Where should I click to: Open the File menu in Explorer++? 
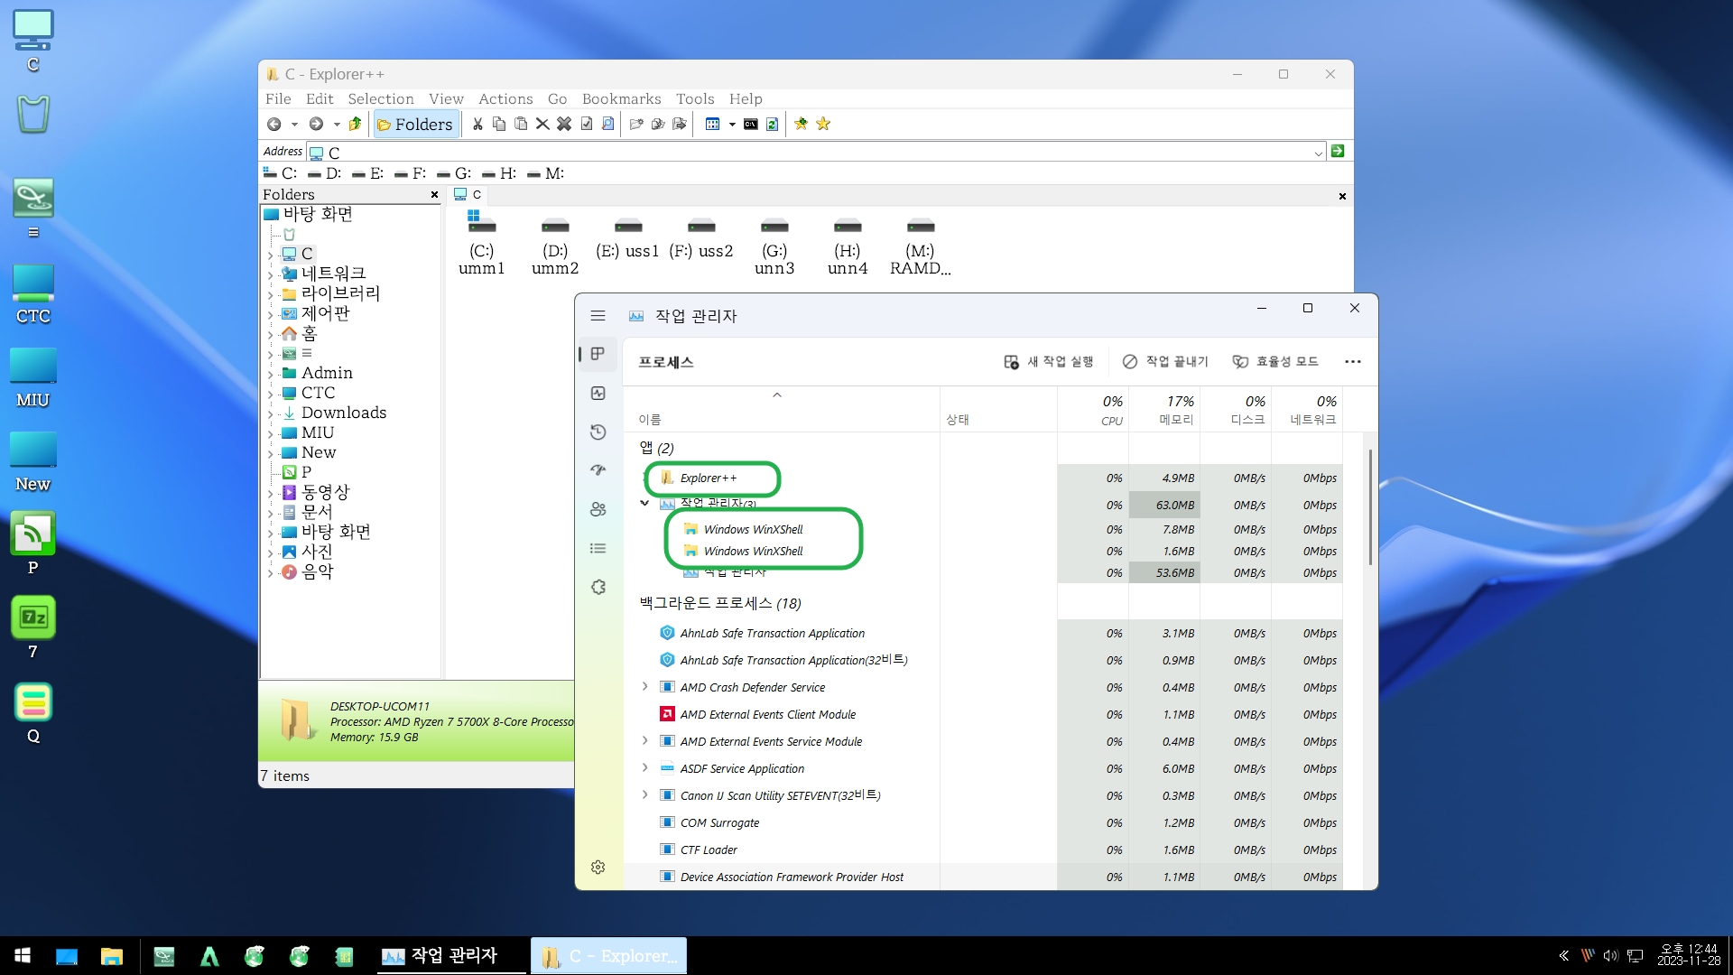coord(278,99)
